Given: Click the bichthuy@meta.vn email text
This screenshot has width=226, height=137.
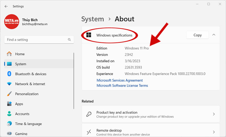Looking at the screenshot, I should tap(35, 24).
